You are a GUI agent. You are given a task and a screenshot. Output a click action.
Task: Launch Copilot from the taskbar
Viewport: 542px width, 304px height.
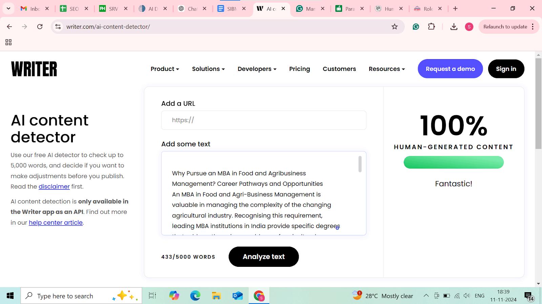[x=174, y=296]
